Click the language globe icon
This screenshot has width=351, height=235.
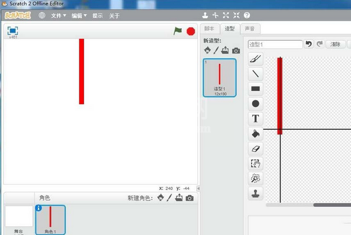click(x=42, y=15)
